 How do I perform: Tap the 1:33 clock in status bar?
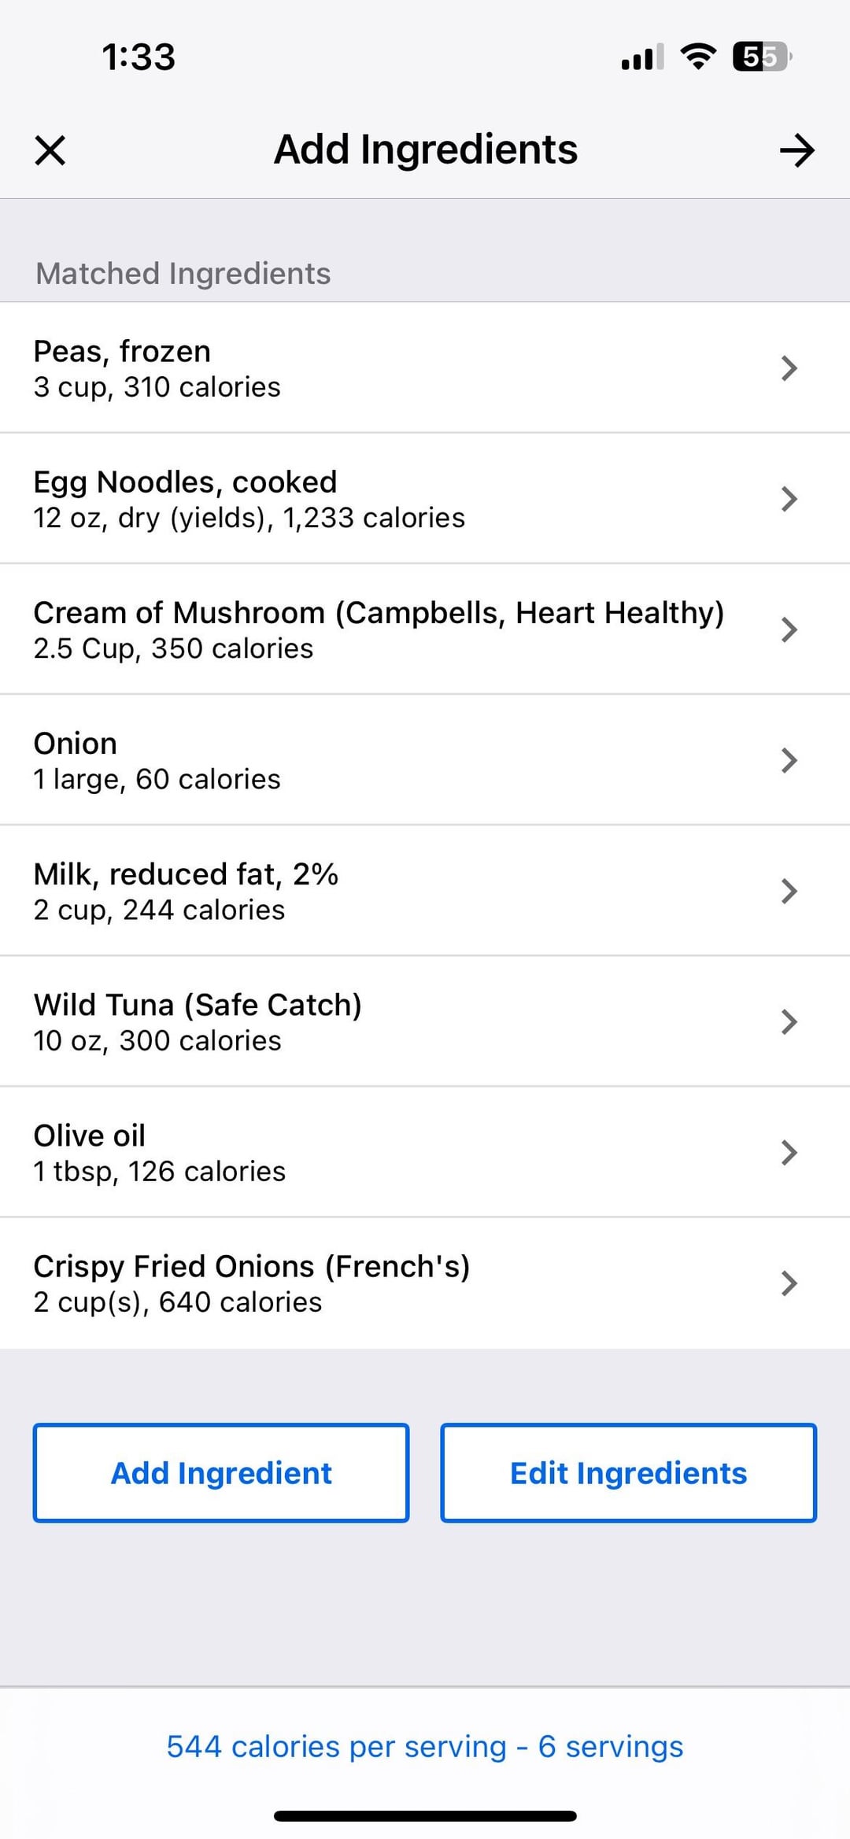point(139,57)
